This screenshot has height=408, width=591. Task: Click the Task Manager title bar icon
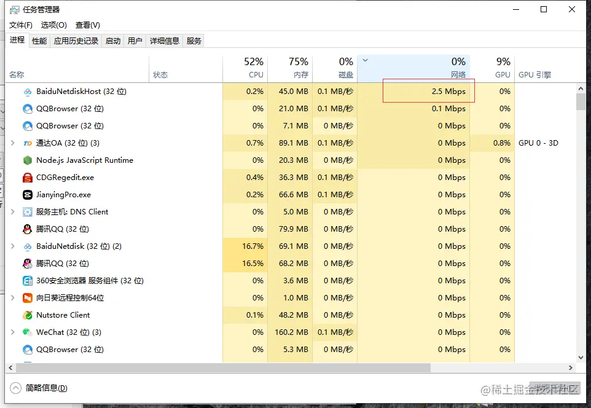pos(14,10)
